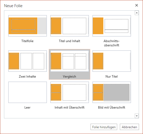Select the Titelfolie layout thumbnail
The width and height of the screenshot is (143, 134).
27,26
